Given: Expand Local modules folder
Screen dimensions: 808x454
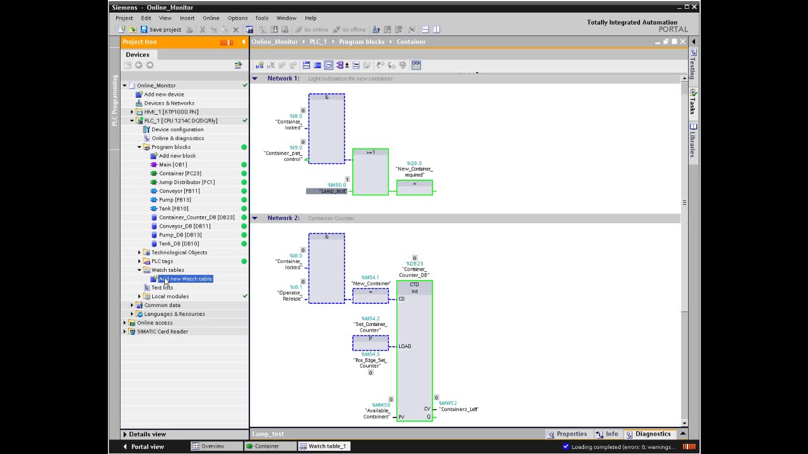Looking at the screenshot, I should click(140, 296).
